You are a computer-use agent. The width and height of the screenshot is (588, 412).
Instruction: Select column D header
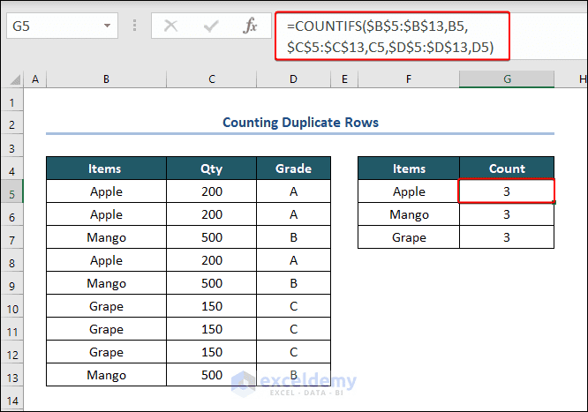pyautogui.click(x=294, y=79)
